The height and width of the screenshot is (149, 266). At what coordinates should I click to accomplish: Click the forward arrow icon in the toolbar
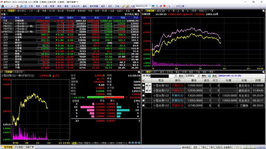[x=11, y=6]
